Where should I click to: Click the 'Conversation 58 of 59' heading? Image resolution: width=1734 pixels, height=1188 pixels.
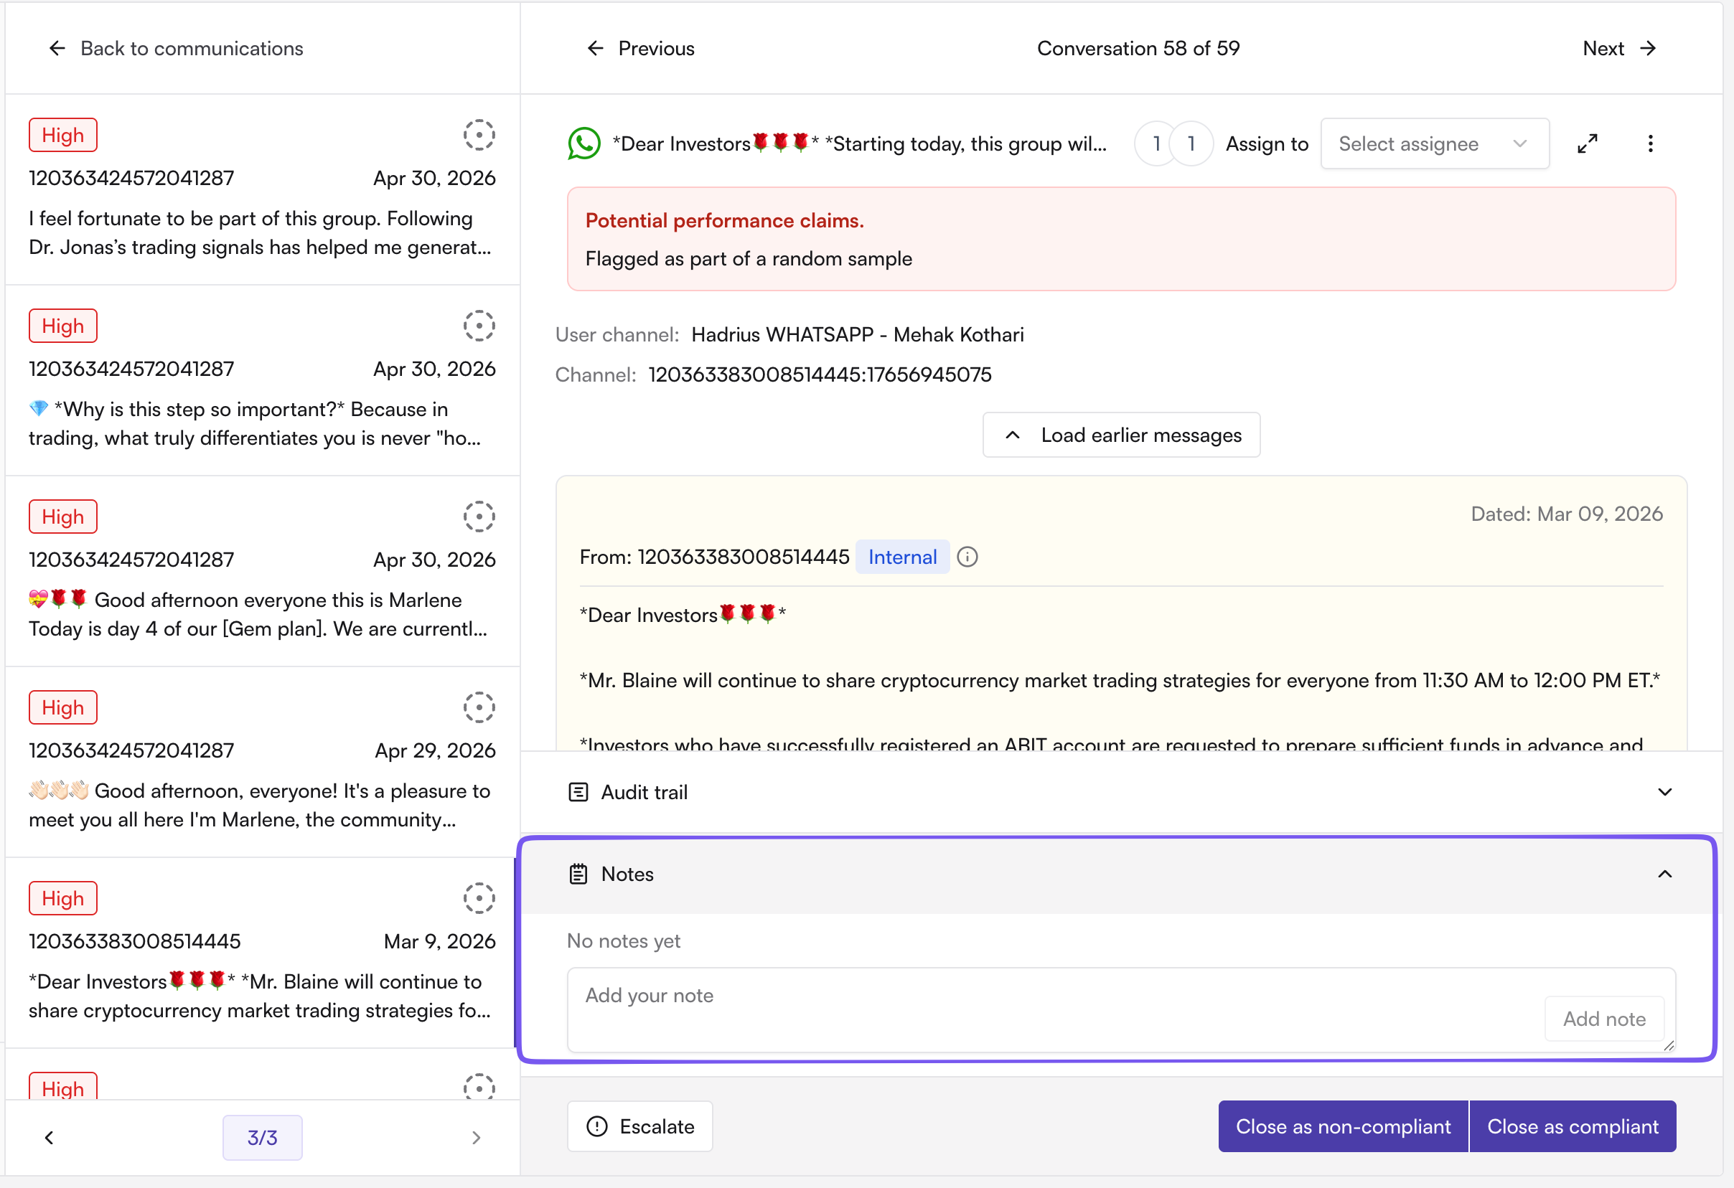click(x=1138, y=49)
